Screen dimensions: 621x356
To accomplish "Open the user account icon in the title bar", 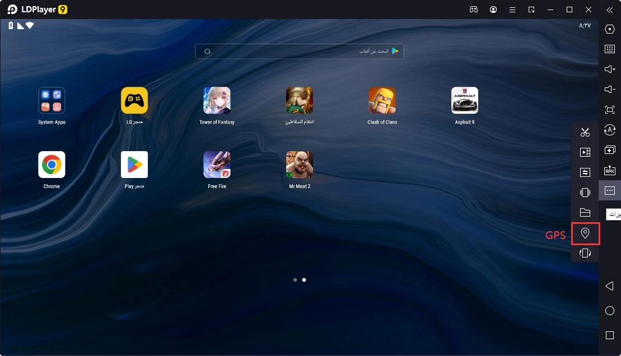I will click(x=493, y=10).
